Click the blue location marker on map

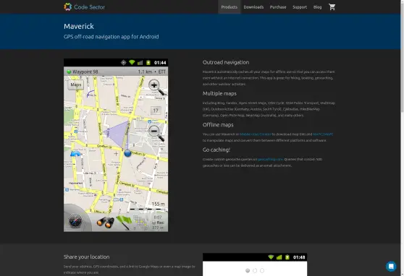click(x=127, y=153)
